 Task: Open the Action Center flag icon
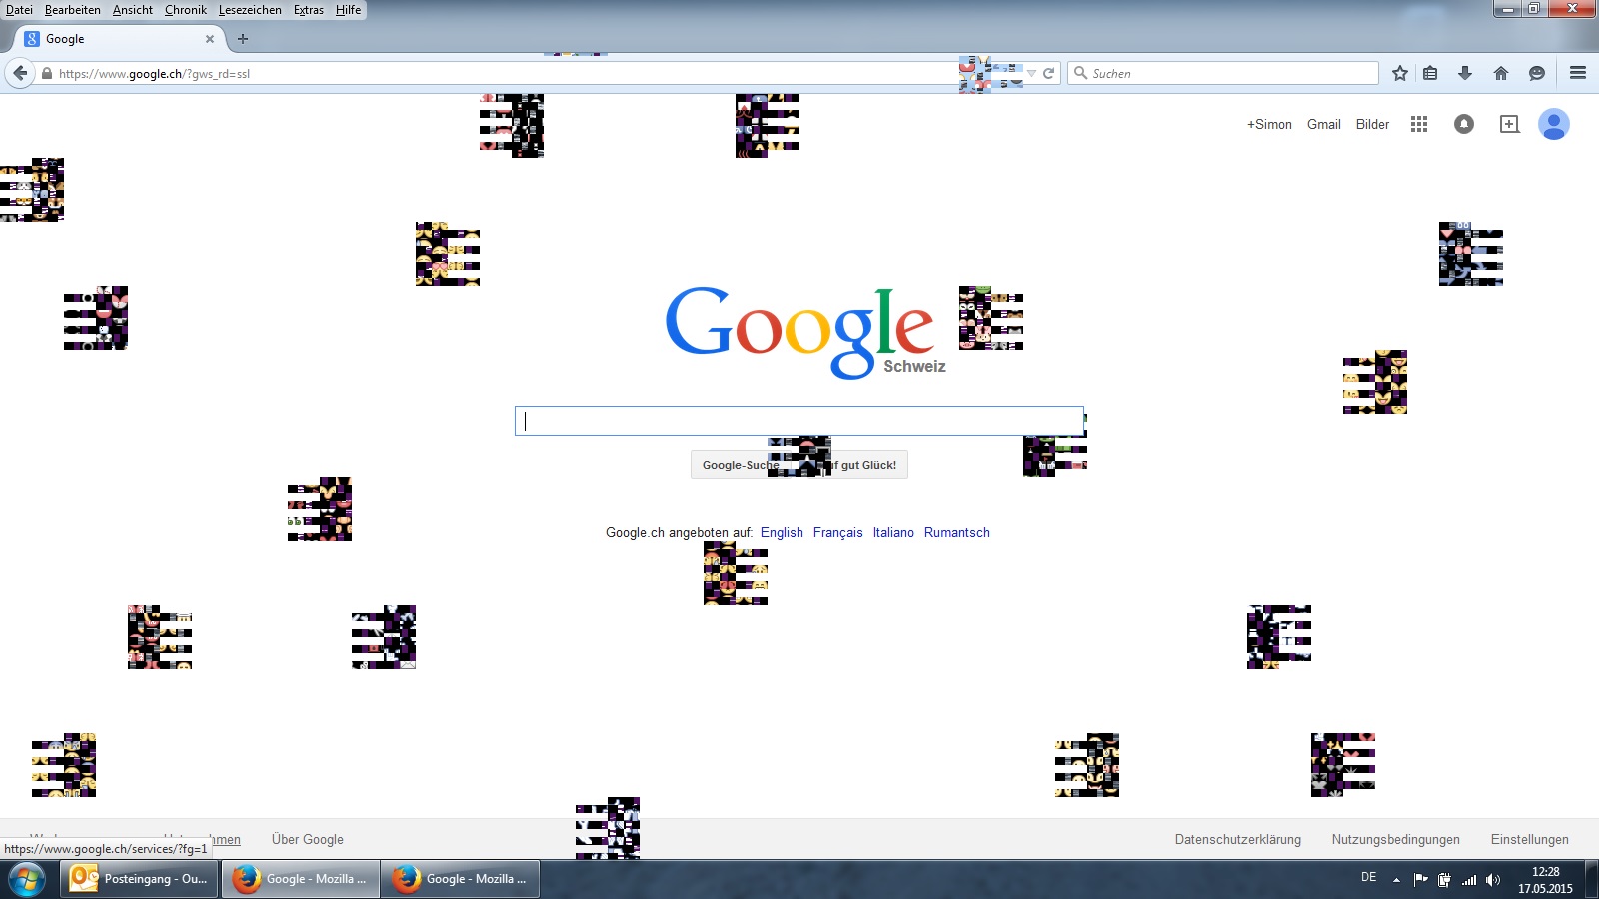[1420, 880]
